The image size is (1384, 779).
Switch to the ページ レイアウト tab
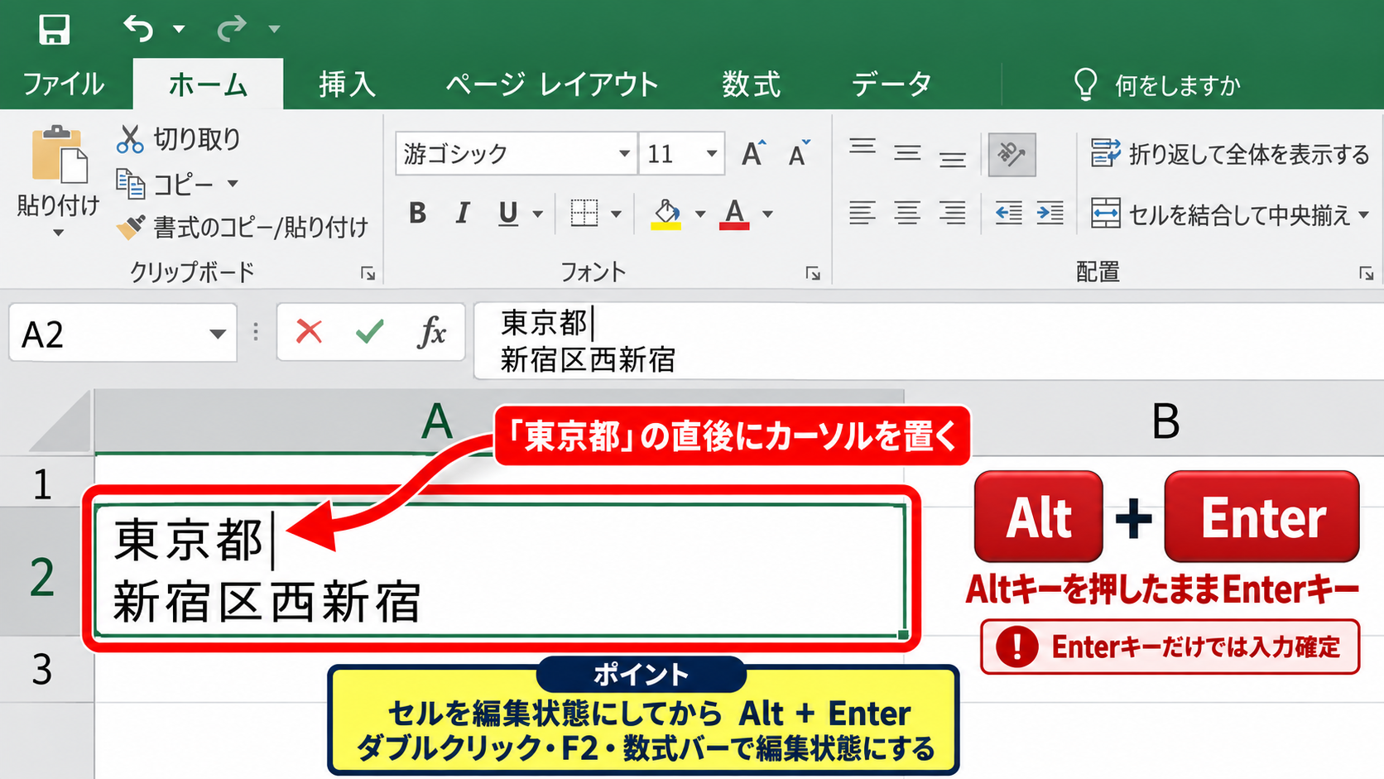[551, 84]
